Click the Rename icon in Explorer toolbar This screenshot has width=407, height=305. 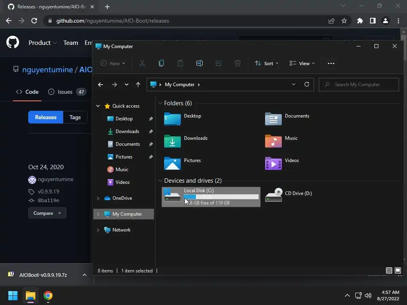[x=200, y=63]
